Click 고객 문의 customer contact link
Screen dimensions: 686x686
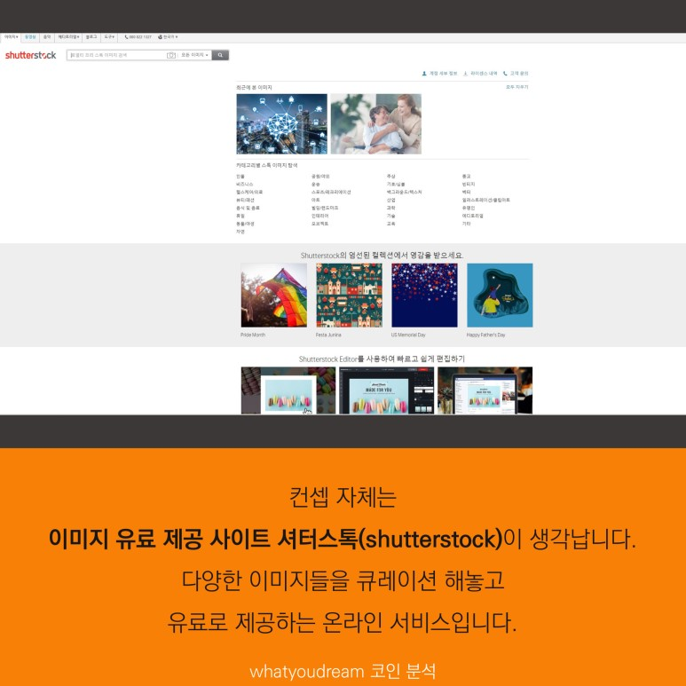(516, 74)
